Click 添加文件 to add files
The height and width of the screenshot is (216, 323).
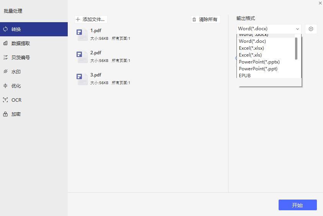click(91, 19)
